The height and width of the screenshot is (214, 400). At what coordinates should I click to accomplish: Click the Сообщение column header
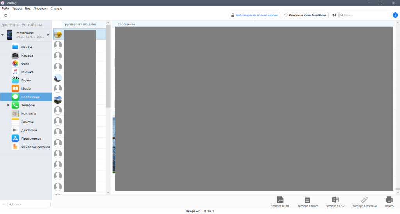click(126, 24)
